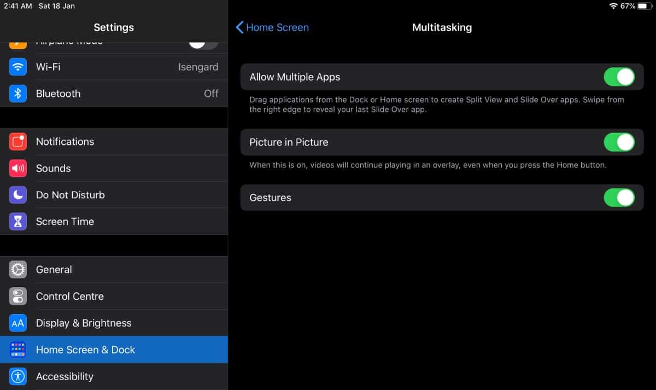Tap the Bluetooth icon in sidebar
Viewport: 656px width, 390px height.
18,94
